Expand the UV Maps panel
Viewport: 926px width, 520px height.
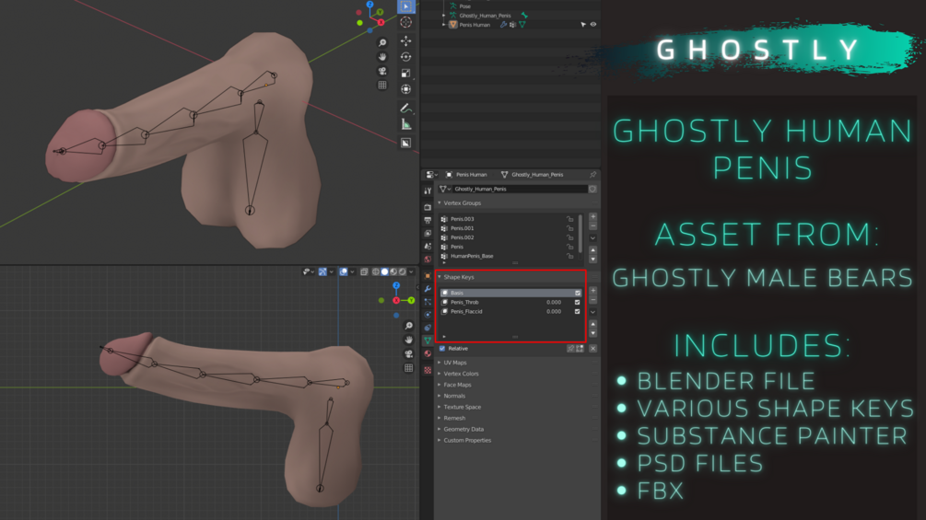pyautogui.click(x=440, y=363)
